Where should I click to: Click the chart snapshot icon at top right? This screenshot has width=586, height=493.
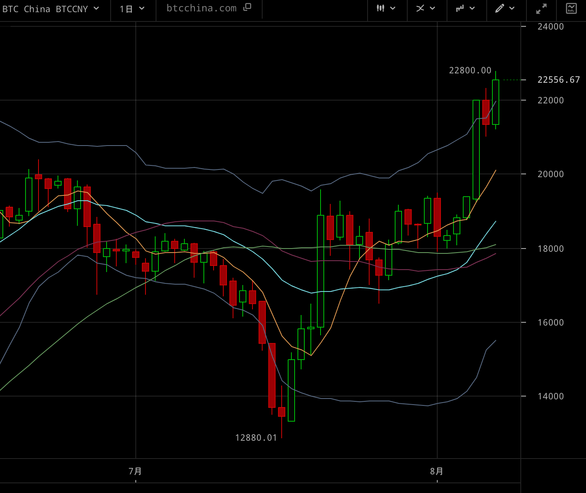(x=571, y=9)
